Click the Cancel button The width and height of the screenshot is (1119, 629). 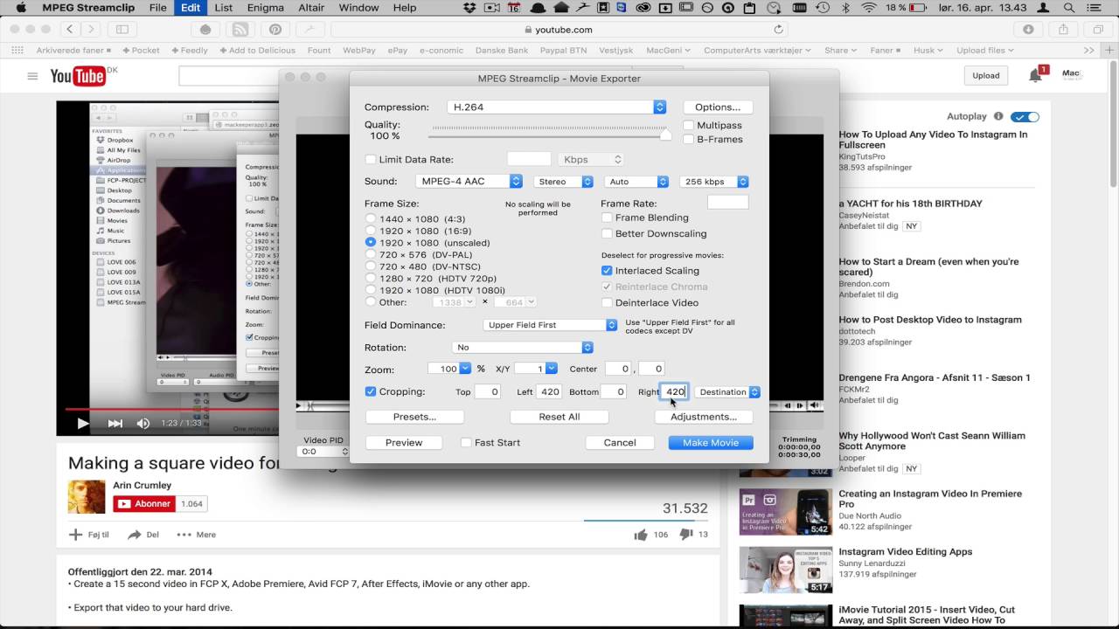pyautogui.click(x=620, y=443)
